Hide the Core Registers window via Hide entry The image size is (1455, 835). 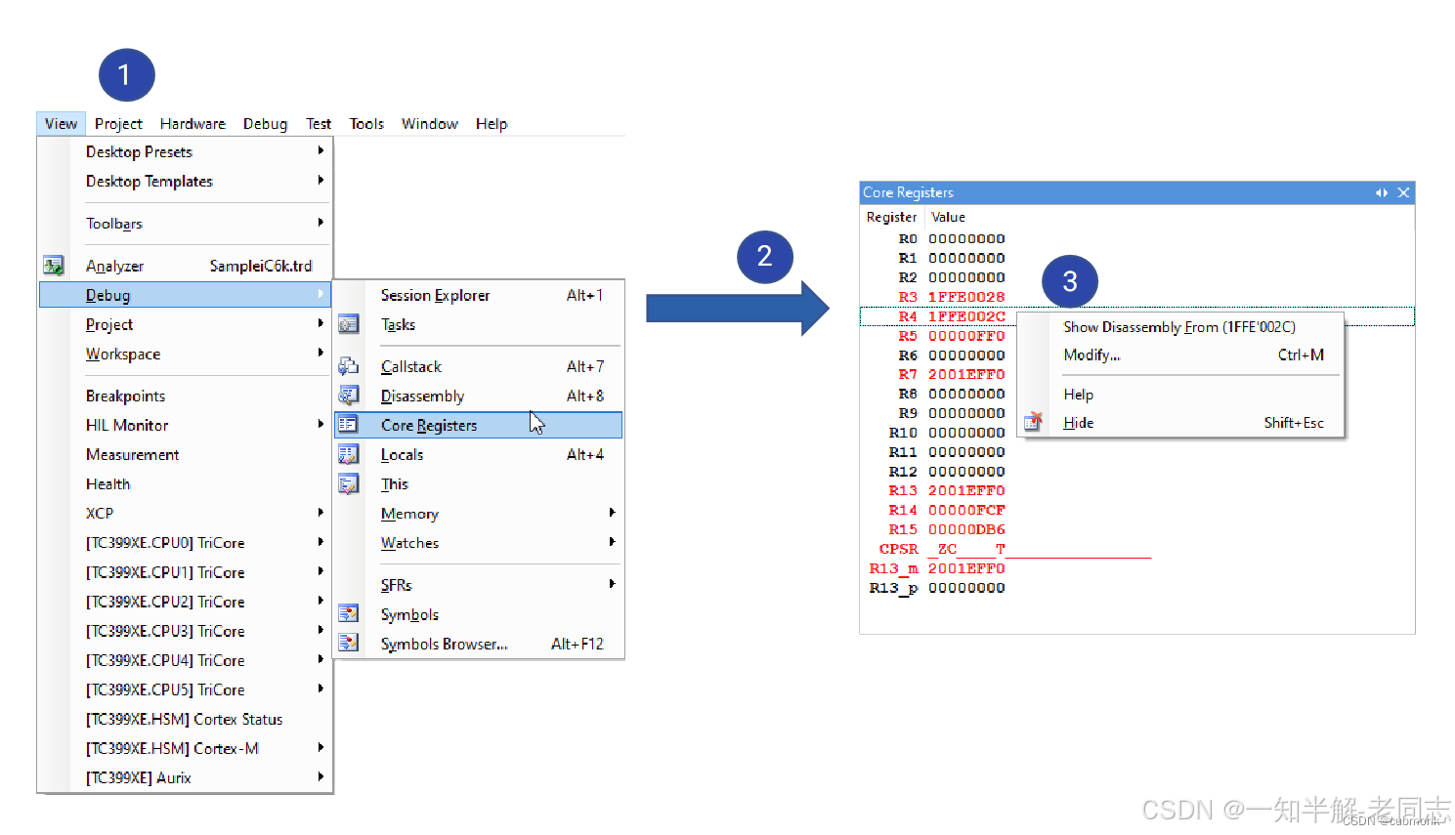(x=1078, y=422)
